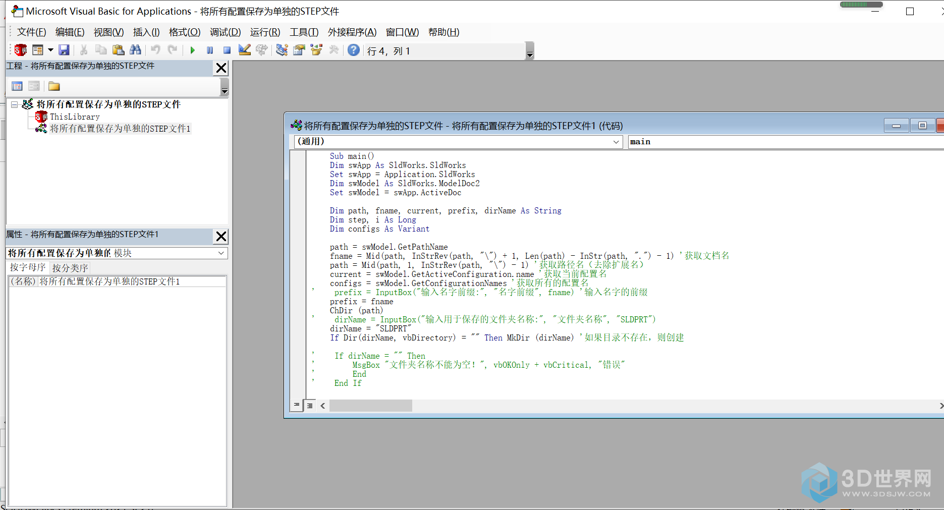Open the Project Explorer toolbar icon
The height and width of the screenshot is (510, 944).
[282, 50]
